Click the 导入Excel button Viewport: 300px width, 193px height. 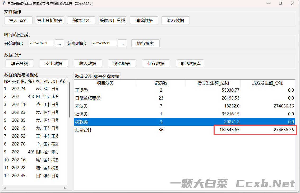(18, 20)
